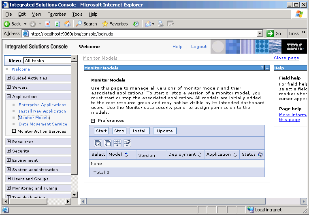Click the Mail envelope toolbar icon
Image resolution: width=309 pixels, height=215 pixels.
point(148,24)
